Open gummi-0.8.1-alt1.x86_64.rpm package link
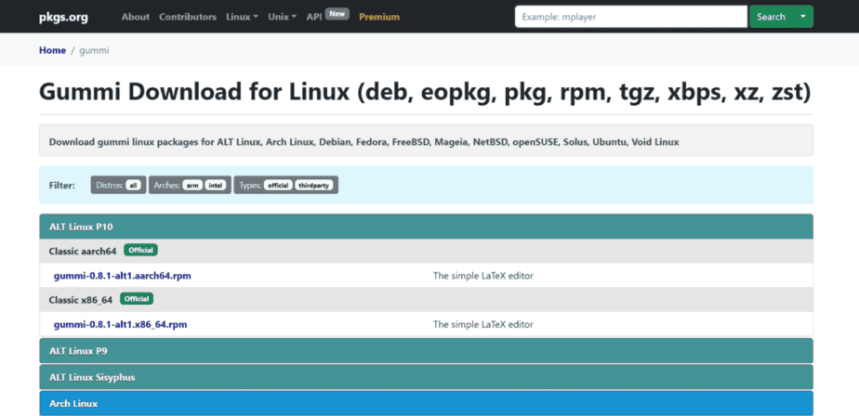The height and width of the screenshot is (416, 859). [120, 325]
